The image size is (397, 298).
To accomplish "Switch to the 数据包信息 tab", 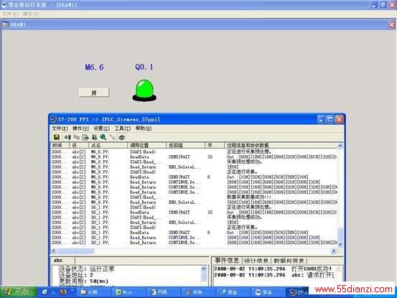I will (289, 261).
